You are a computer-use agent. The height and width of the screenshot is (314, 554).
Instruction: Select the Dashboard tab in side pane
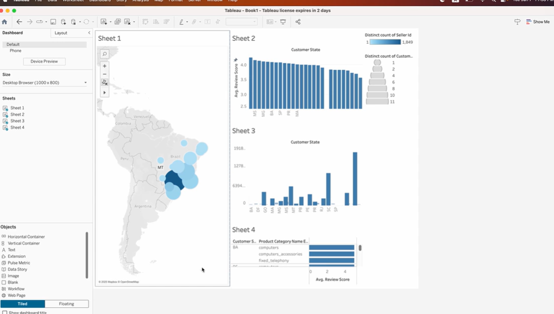coord(13,33)
